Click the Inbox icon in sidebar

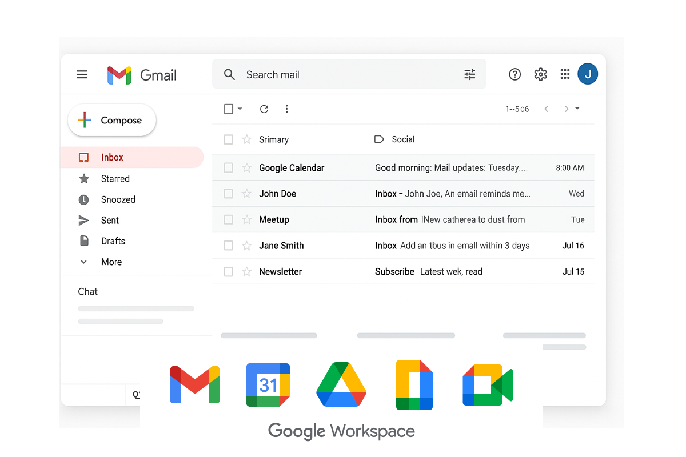[83, 158]
